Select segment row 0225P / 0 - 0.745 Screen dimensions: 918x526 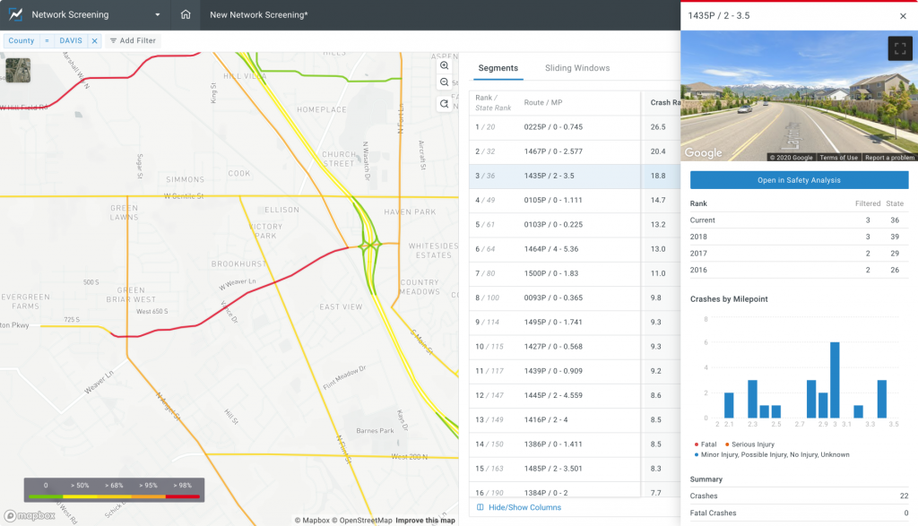pyautogui.click(x=553, y=127)
